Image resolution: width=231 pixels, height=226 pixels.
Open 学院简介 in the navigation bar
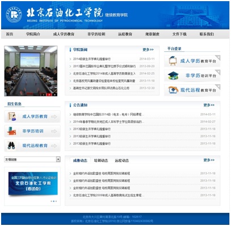click(33, 34)
